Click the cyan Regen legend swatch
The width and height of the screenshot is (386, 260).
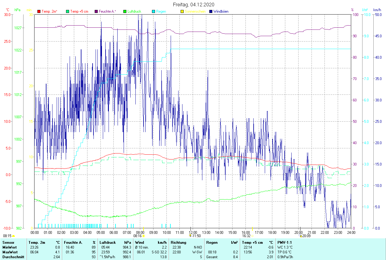coord(153,11)
